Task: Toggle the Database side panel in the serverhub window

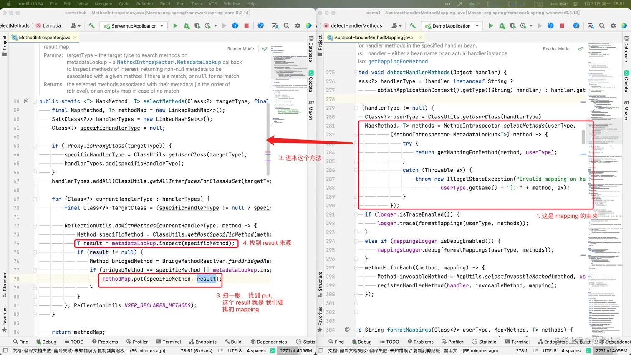Action: 311,49
